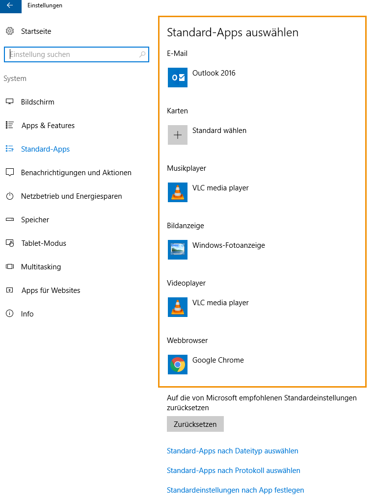Viewport: 375px width, 499px height.
Task: Click the Zurücksetzen button
Action: point(195,424)
